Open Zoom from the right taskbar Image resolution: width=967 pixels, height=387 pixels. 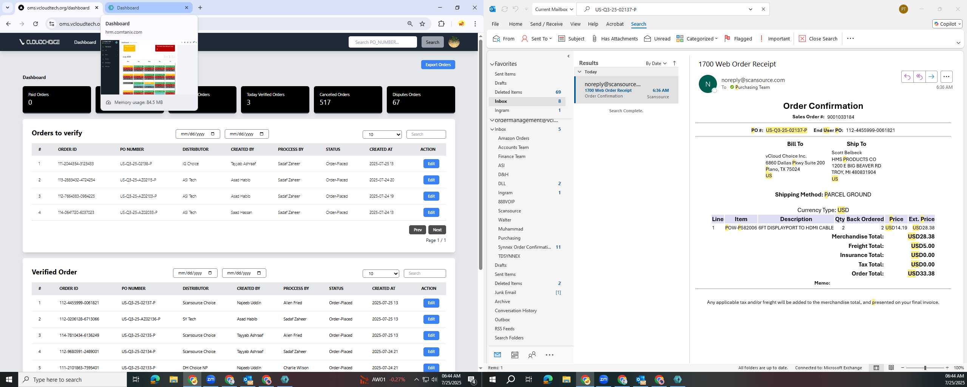(x=604, y=379)
